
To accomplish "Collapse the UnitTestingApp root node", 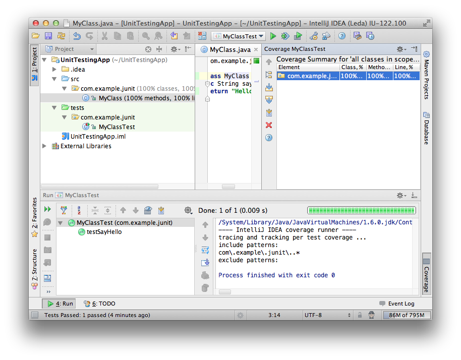I will coord(45,60).
